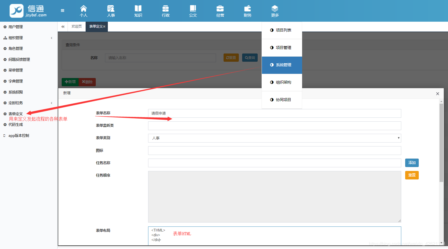448x249 pixels.
Task: Click the 重置 button in 查询条件
Action: click(231, 58)
